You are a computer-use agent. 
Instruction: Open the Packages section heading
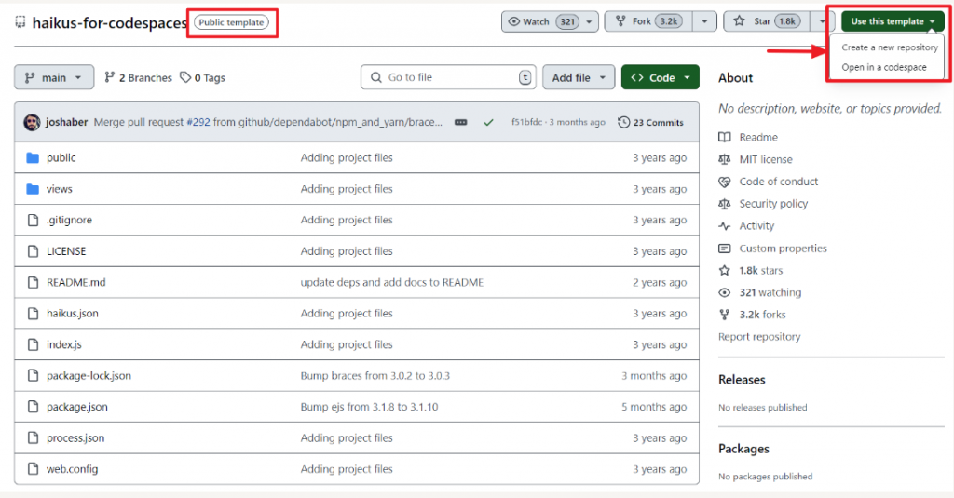click(743, 449)
